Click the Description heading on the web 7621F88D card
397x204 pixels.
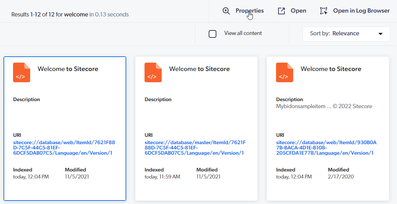pos(27,99)
